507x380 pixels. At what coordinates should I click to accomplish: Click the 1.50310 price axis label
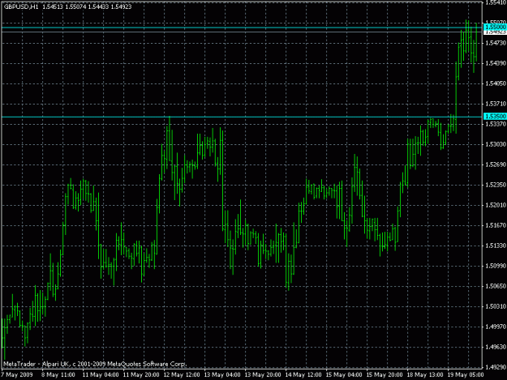point(496,306)
